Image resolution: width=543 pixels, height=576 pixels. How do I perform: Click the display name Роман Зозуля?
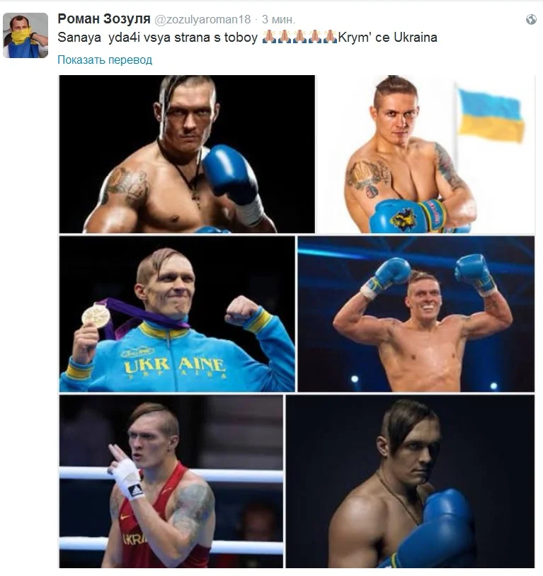[104, 18]
